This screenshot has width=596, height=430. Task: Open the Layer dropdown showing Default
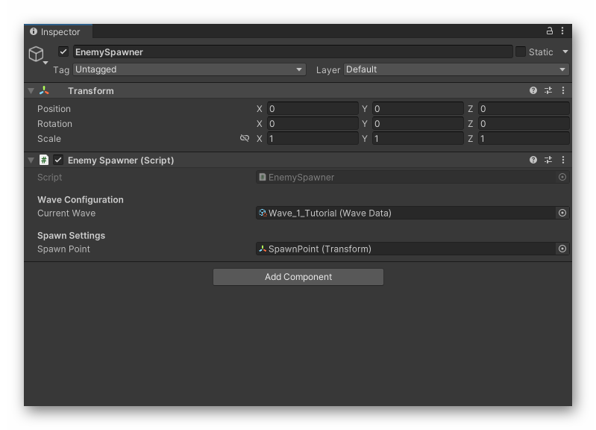(456, 69)
